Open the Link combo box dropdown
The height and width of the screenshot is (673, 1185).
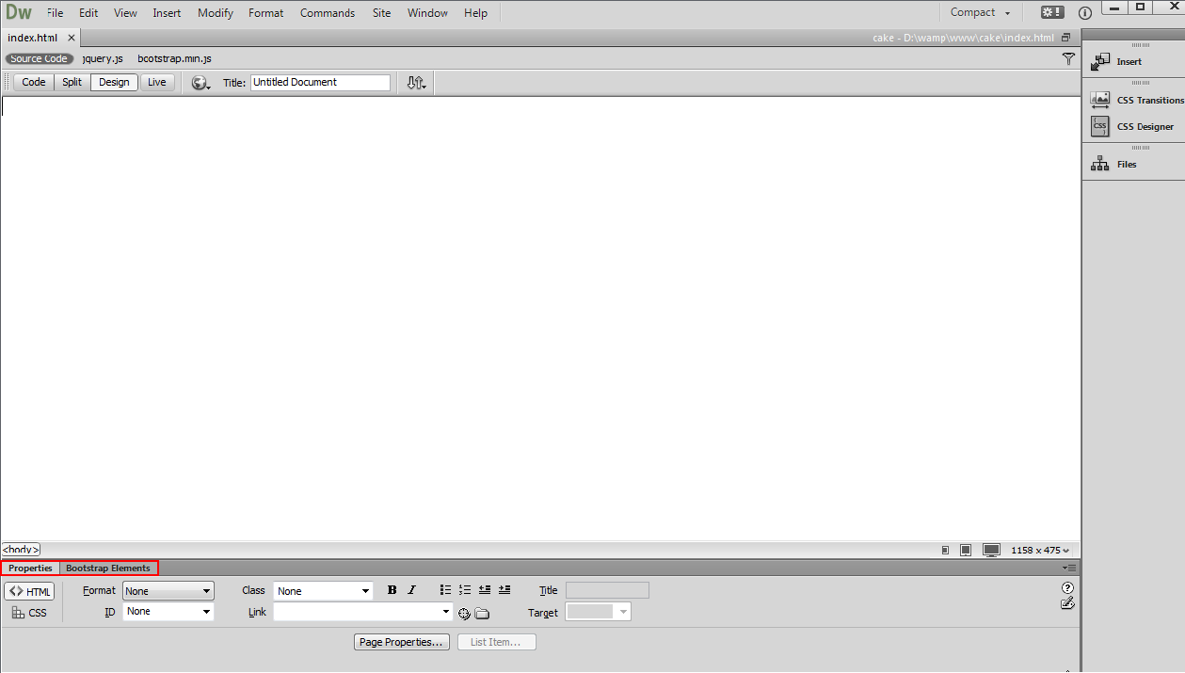coord(446,612)
